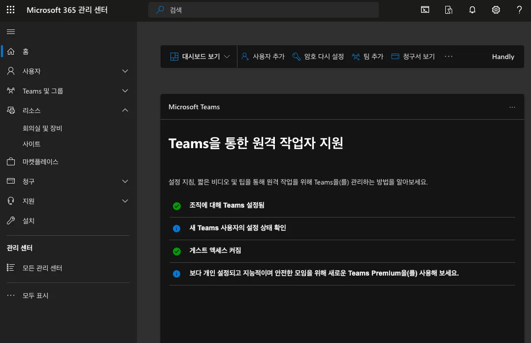Screen dimensions: 531x343
Task: Expand the Teams 및 그룹 section chevron
Action: [x=125, y=91]
